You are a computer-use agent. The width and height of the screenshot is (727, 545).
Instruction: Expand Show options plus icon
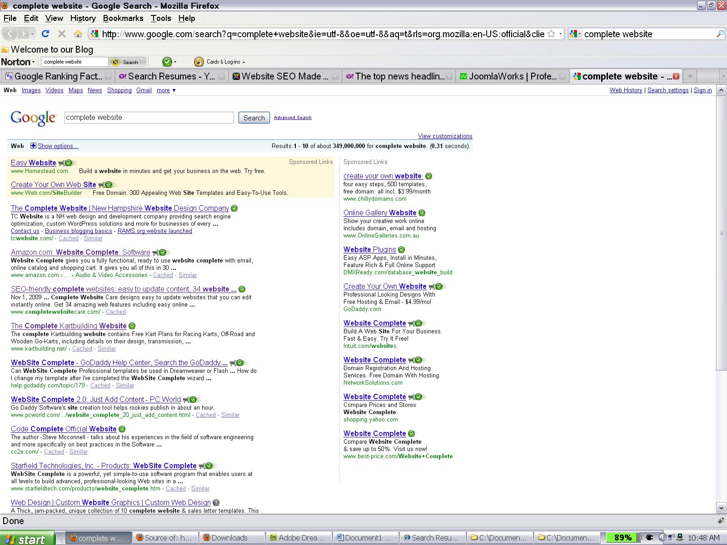coord(33,146)
